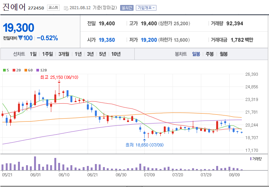Click the calendar clock icon beside the date
The width and height of the screenshot is (269, 187).
[66, 8]
